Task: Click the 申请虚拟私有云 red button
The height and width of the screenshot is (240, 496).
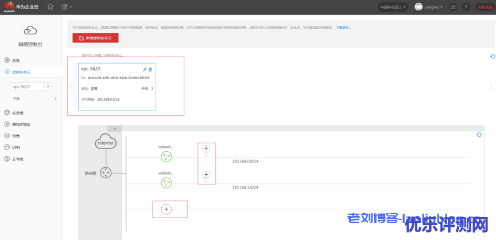Action: [x=95, y=38]
